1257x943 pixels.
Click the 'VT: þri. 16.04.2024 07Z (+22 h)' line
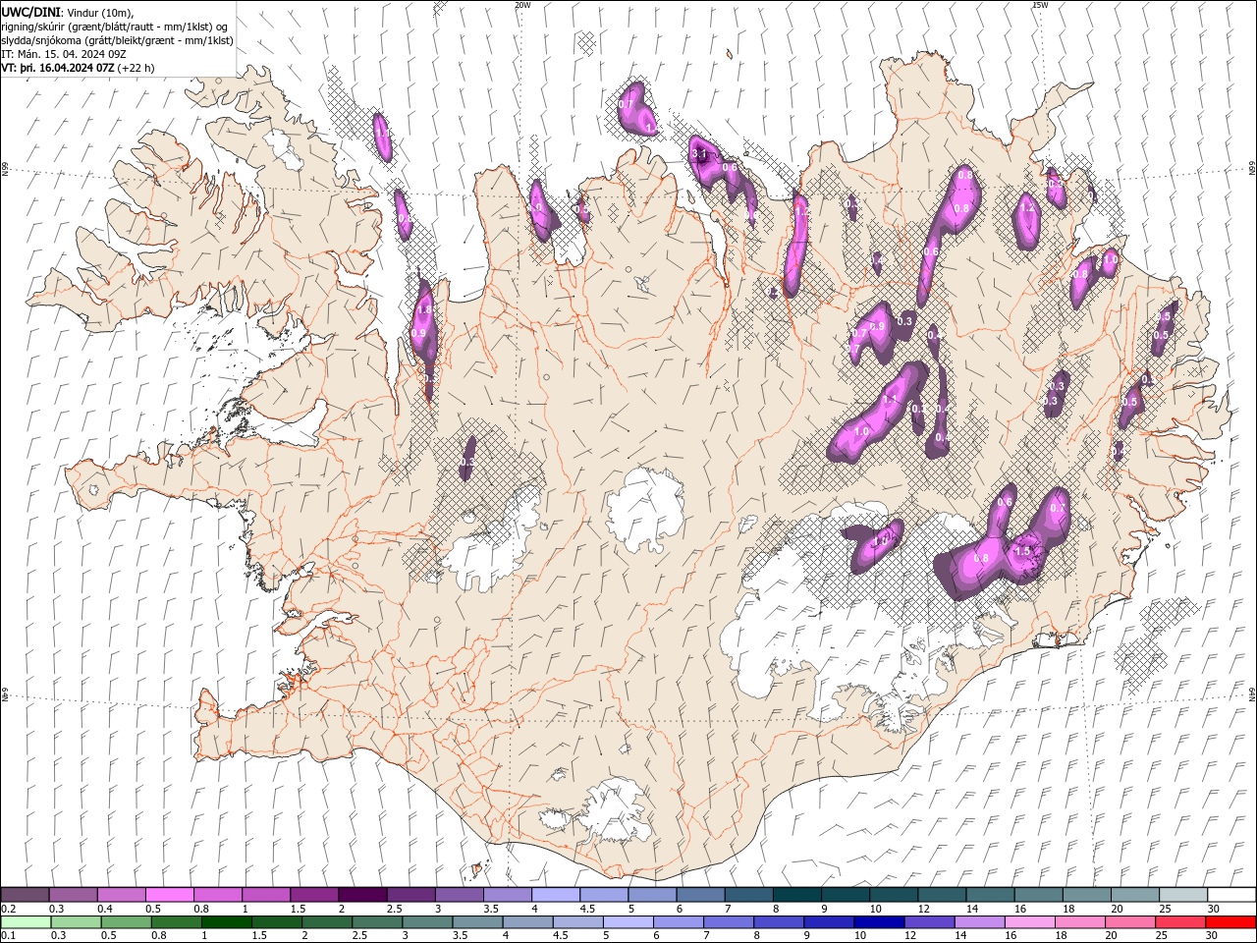point(78,68)
